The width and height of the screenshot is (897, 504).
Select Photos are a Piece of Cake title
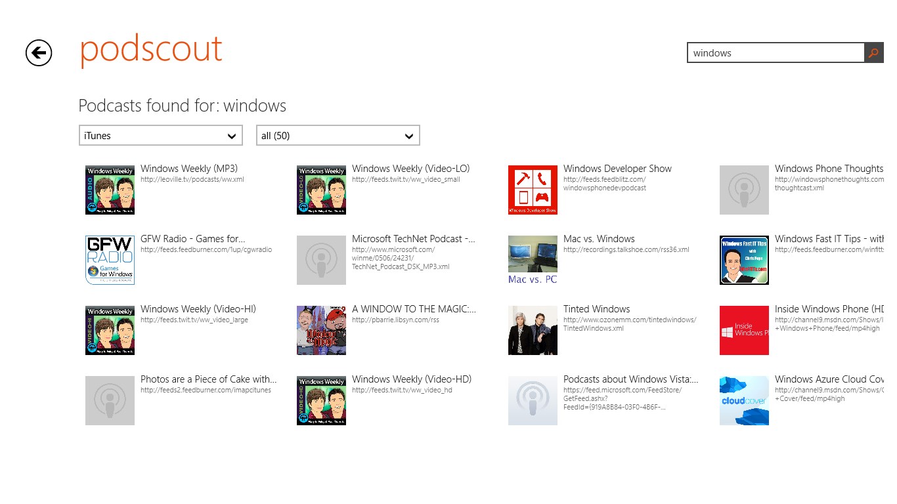tap(208, 379)
